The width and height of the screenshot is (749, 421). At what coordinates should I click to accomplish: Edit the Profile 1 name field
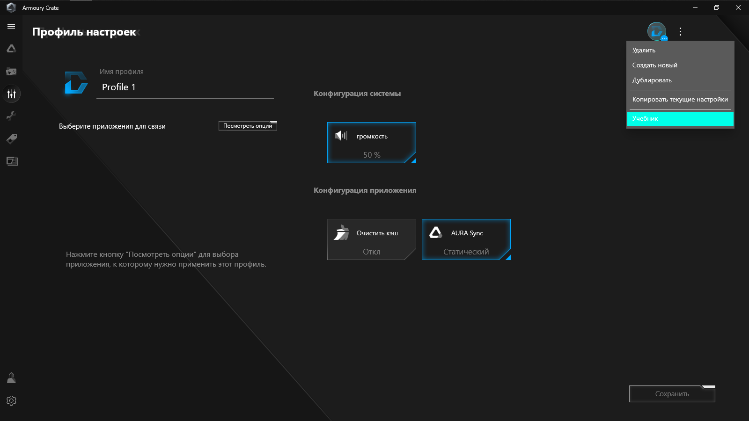click(x=185, y=87)
